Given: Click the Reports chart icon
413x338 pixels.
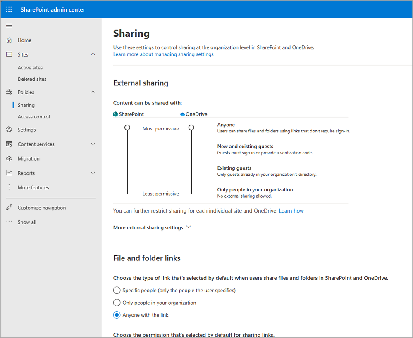Looking at the screenshot, I should [9, 173].
